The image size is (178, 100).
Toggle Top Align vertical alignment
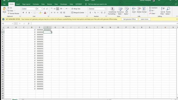point(52,9)
